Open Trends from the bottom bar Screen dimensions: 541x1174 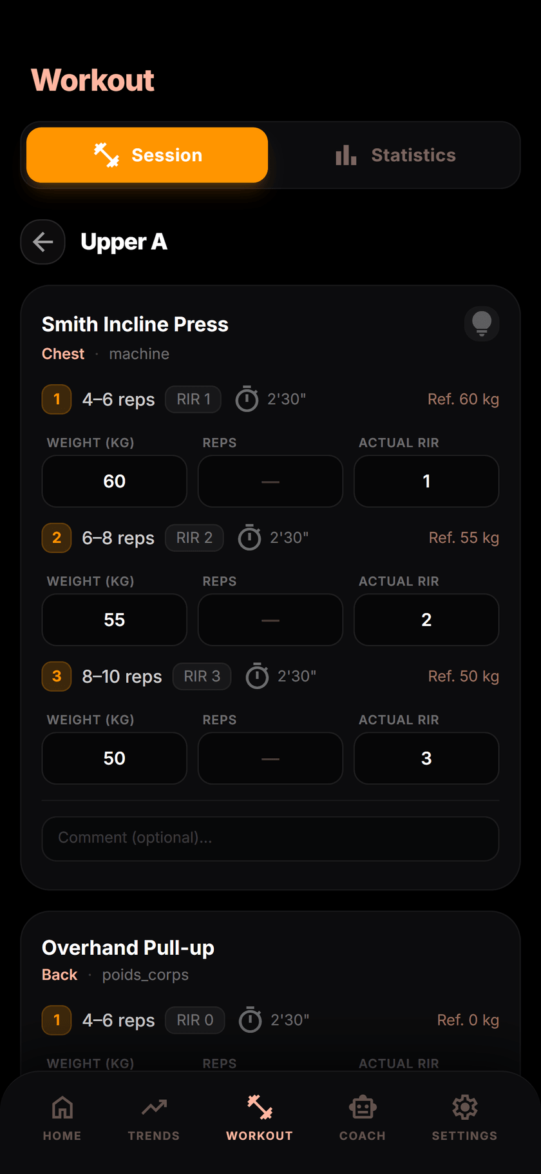tap(154, 1118)
